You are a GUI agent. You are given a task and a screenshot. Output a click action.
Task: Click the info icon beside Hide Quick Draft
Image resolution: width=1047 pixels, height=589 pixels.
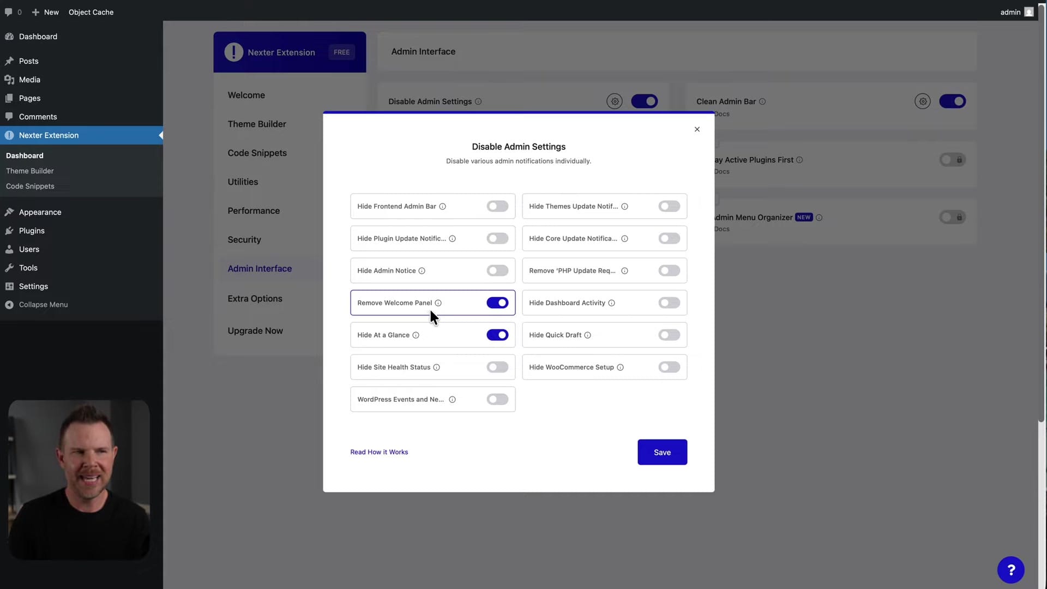pos(587,335)
